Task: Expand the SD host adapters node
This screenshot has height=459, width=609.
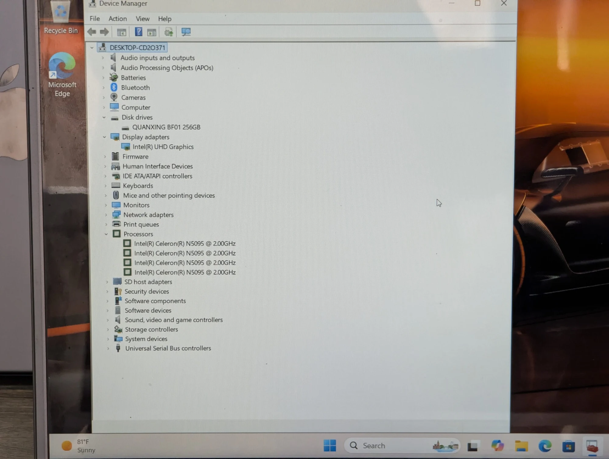Action: [107, 282]
